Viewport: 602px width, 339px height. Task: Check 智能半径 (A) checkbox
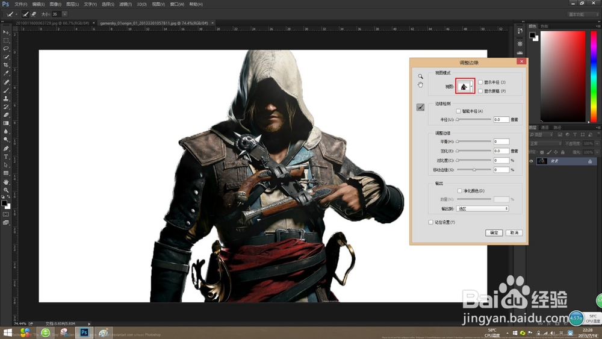(x=458, y=111)
